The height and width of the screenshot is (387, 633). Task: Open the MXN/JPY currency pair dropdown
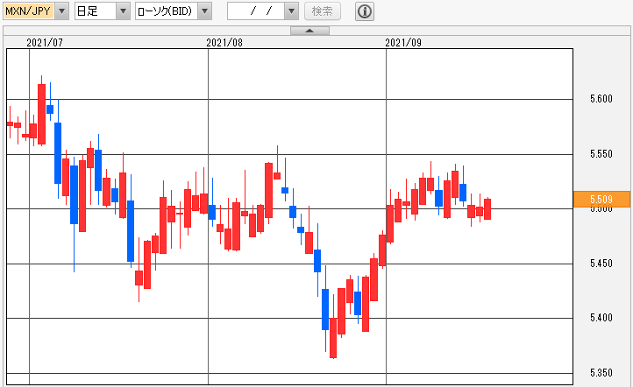tap(61, 11)
